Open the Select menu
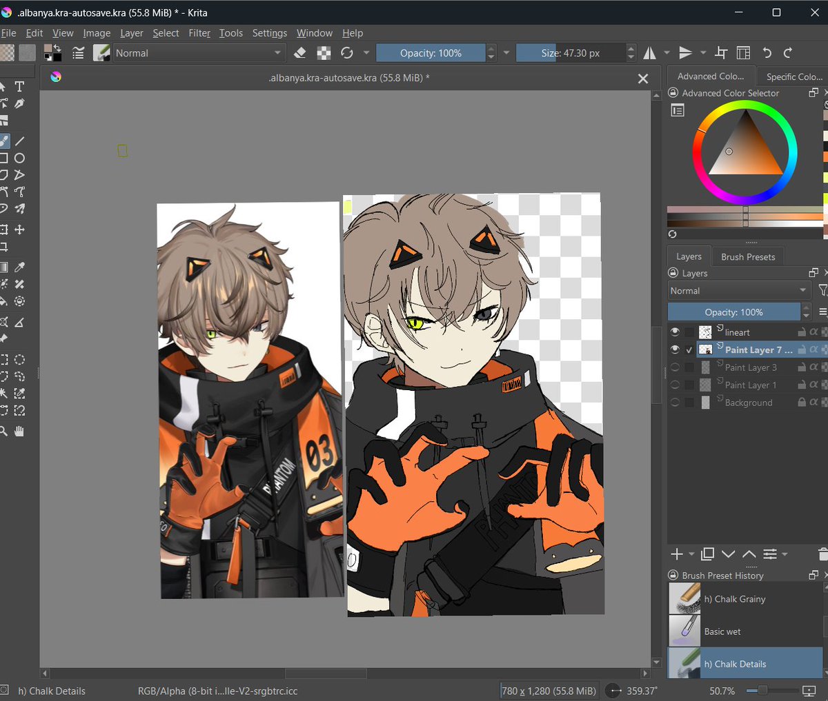Screen dimensions: 828x701 point(166,33)
